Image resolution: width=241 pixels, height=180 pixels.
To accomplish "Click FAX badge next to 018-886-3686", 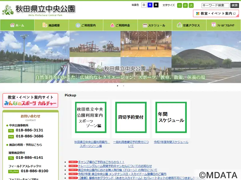I will tap(11, 136).
